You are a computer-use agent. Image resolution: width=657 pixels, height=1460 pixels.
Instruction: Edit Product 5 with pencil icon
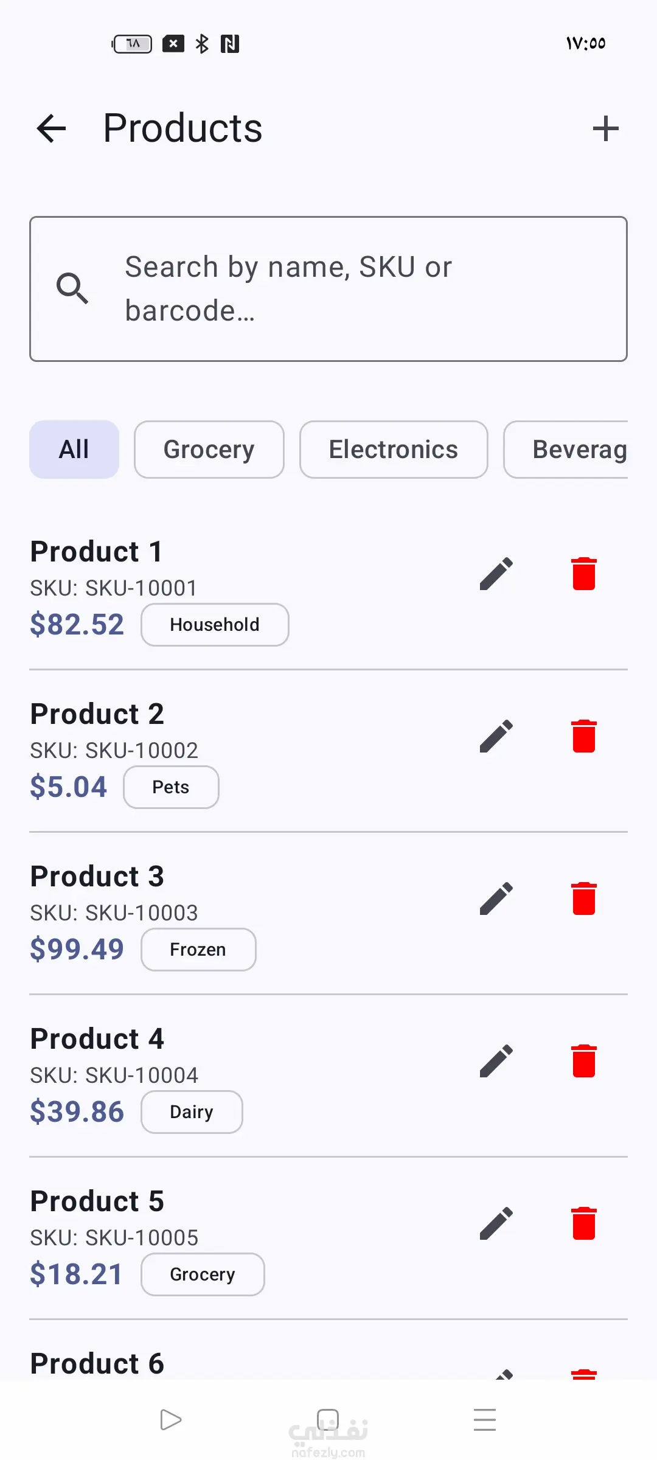[x=496, y=1223]
